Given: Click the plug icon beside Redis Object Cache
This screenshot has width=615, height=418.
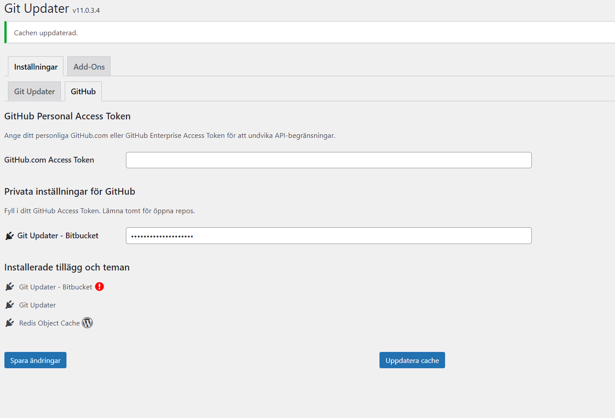Looking at the screenshot, I should [x=9, y=322].
